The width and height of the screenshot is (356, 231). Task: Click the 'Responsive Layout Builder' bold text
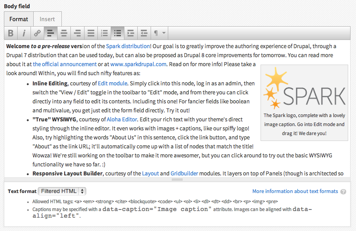[x=67, y=173]
